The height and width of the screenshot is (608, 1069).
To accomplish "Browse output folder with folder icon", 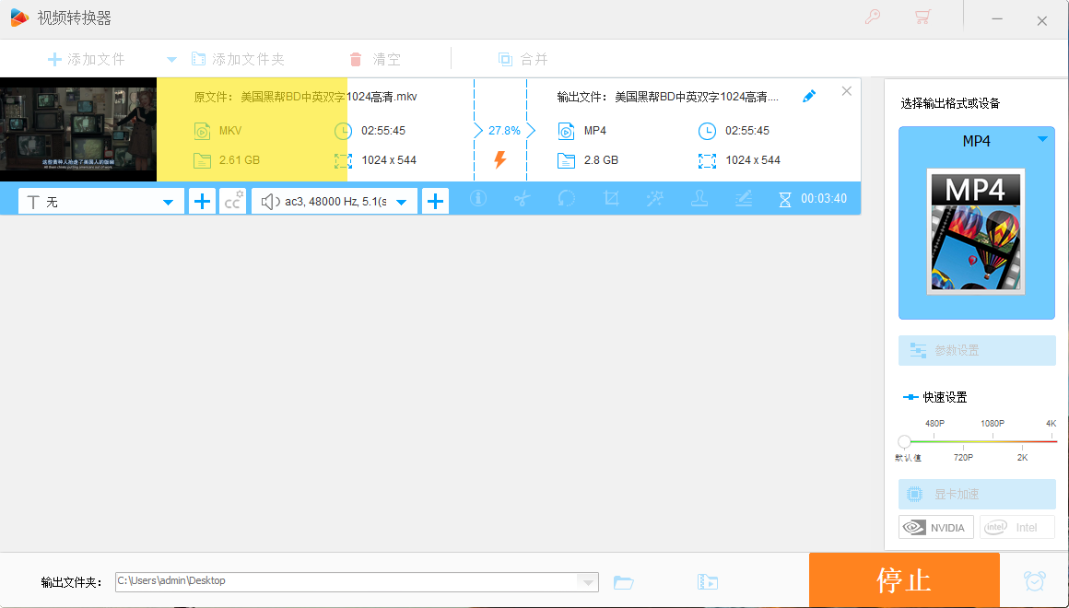I will point(623,582).
